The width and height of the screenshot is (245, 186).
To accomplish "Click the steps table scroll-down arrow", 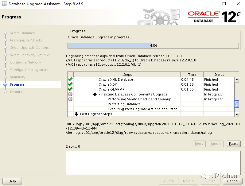I will click(237, 114).
